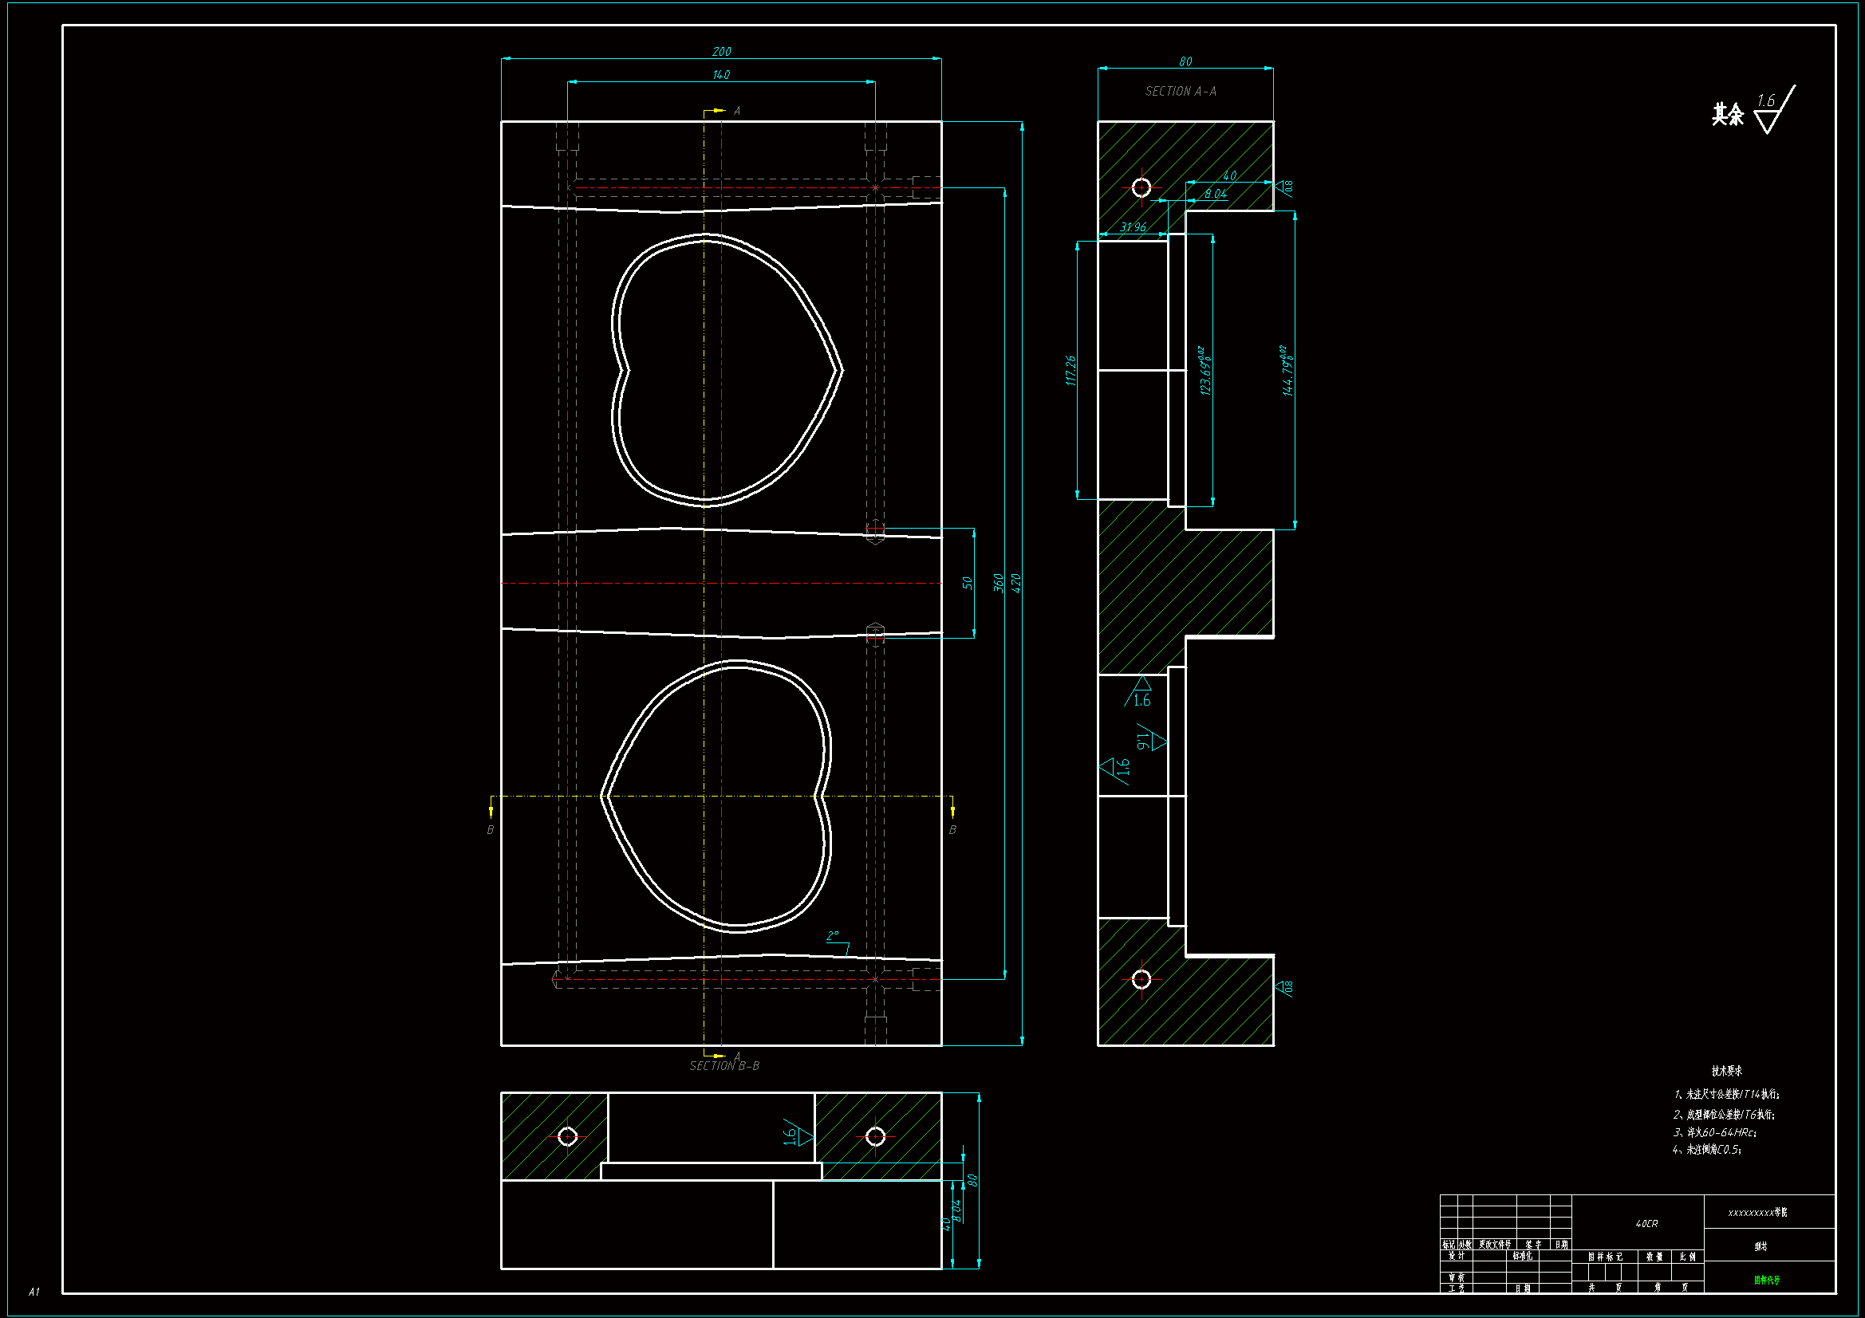Select the 淬火60-64HRc technical note
This screenshot has width=1865, height=1318.
click(x=1714, y=1132)
